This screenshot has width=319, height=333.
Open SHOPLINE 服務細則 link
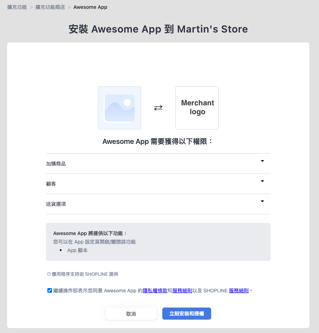point(239,291)
